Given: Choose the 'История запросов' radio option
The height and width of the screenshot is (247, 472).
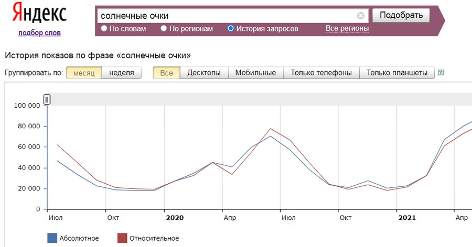Looking at the screenshot, I should [231, 29].
